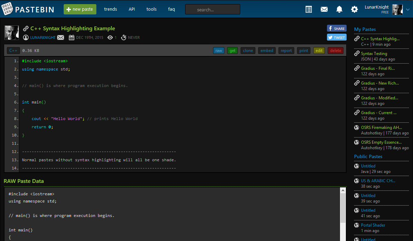Screen dimensions: 413x241
Task: Open settings using the gear icon
Action: point(354,9)
